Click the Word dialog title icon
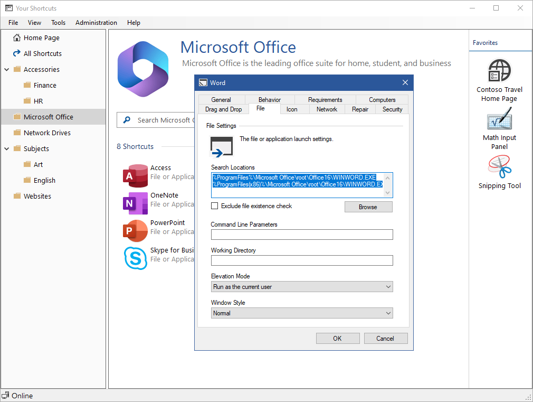 point(203,83)
